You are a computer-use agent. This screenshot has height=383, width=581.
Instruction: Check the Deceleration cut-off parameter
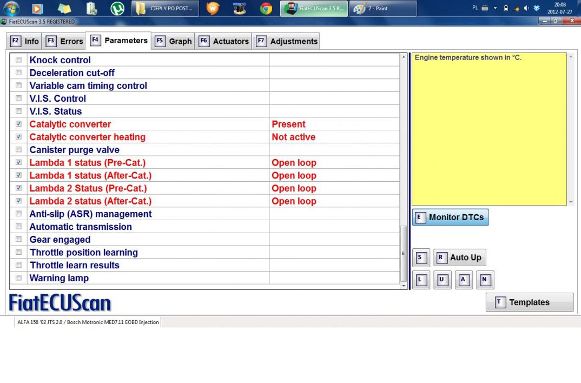[18, 72]
